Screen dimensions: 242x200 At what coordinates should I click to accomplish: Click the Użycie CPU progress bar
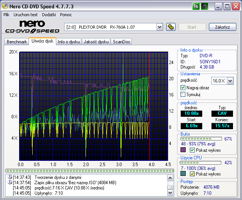click(x=200, y=163)
